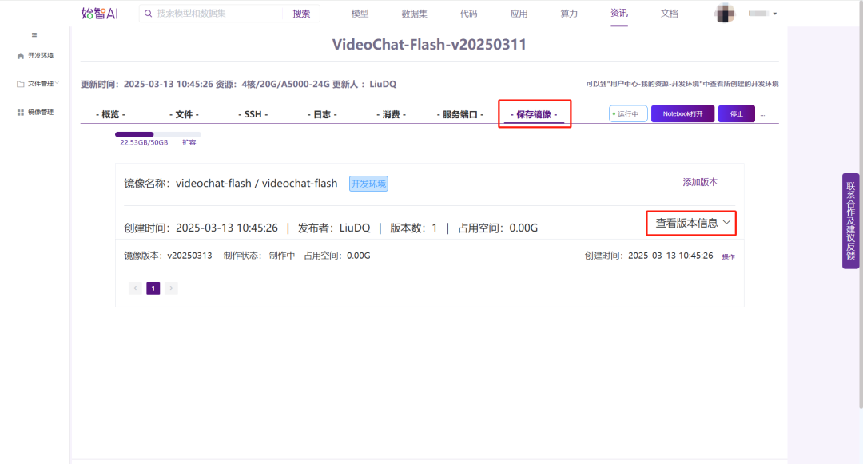Open the 模型 nav item

tap(360, 14)
